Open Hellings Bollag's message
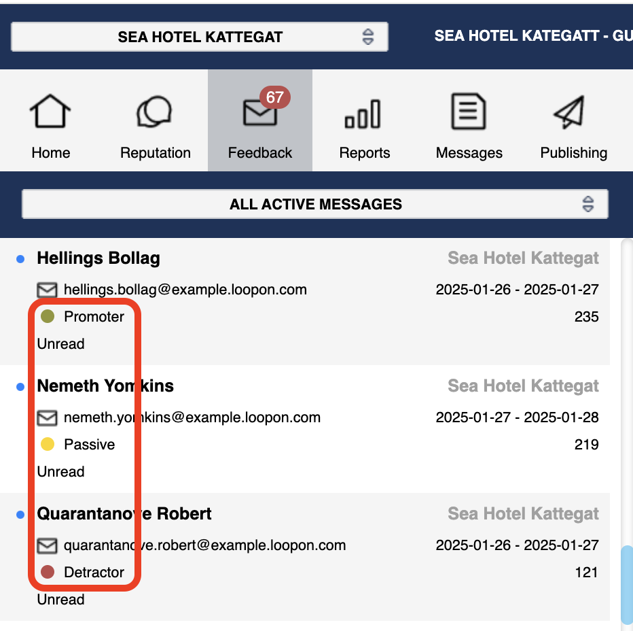This screenshot has width=633, height=631. [99, 258]
